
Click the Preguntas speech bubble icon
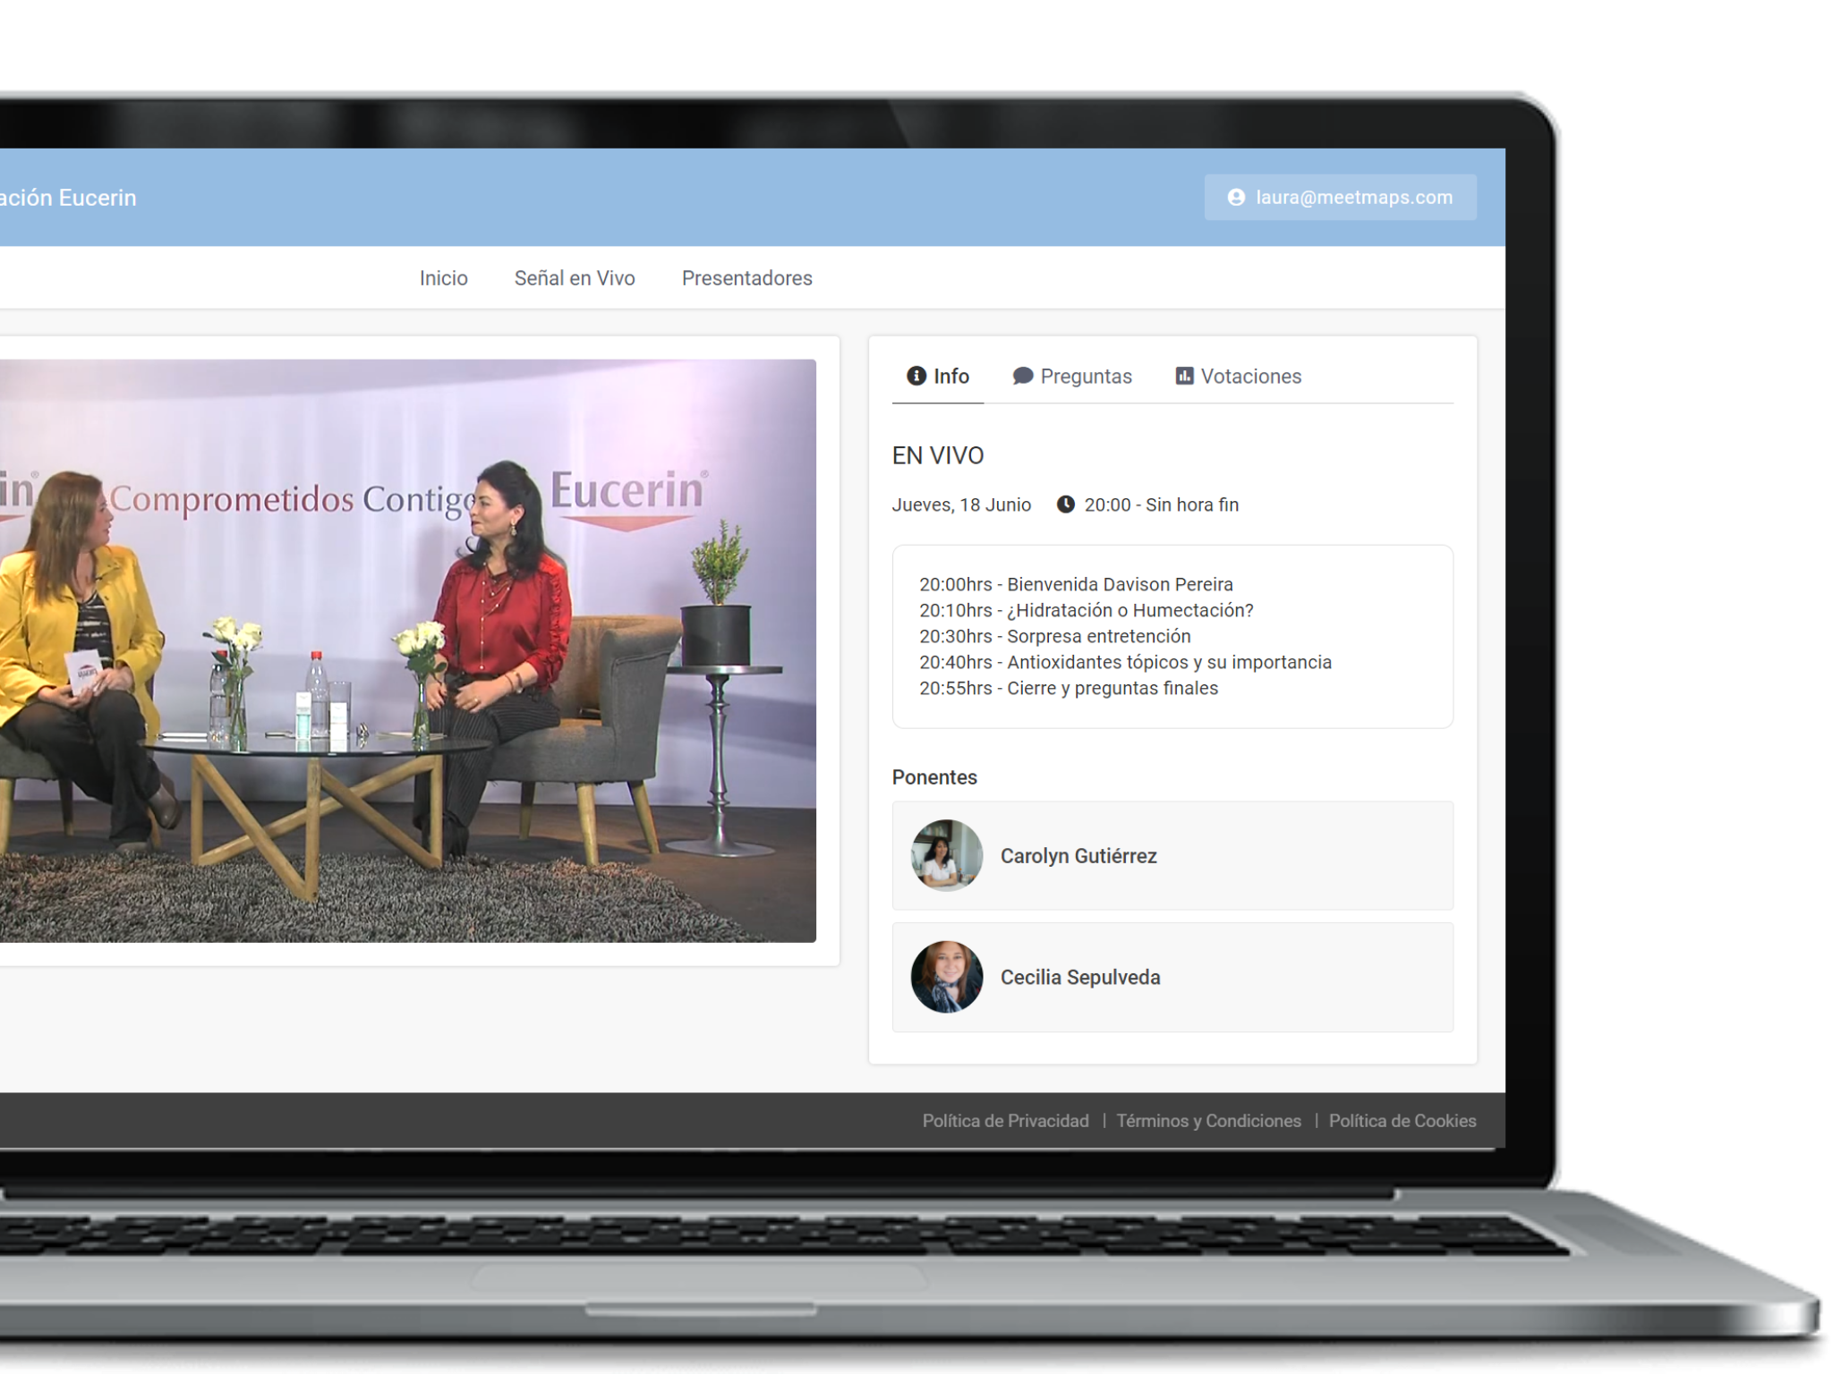pos(1023,376)
